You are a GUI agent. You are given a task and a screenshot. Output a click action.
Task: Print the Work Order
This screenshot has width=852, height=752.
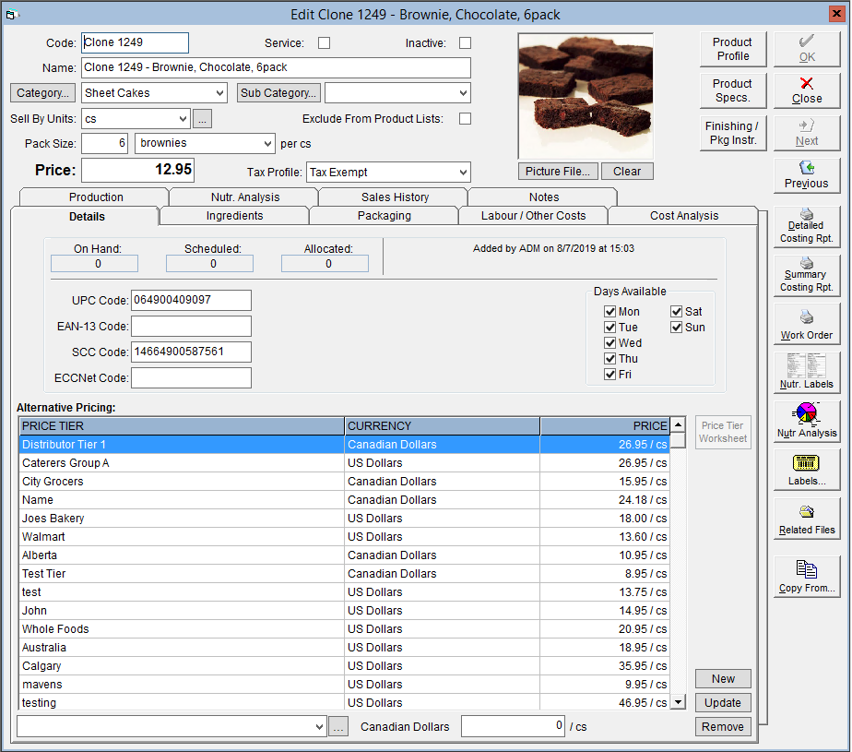pos(806,324)
